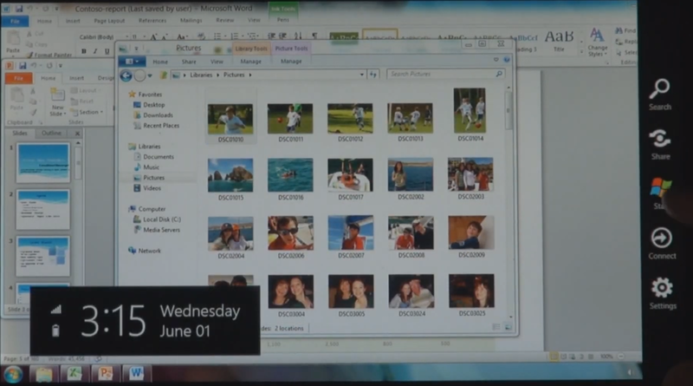693x386 pixels.
Task: Switch to PowerPoint on the taskbar
Action: (x=105, y=374)
